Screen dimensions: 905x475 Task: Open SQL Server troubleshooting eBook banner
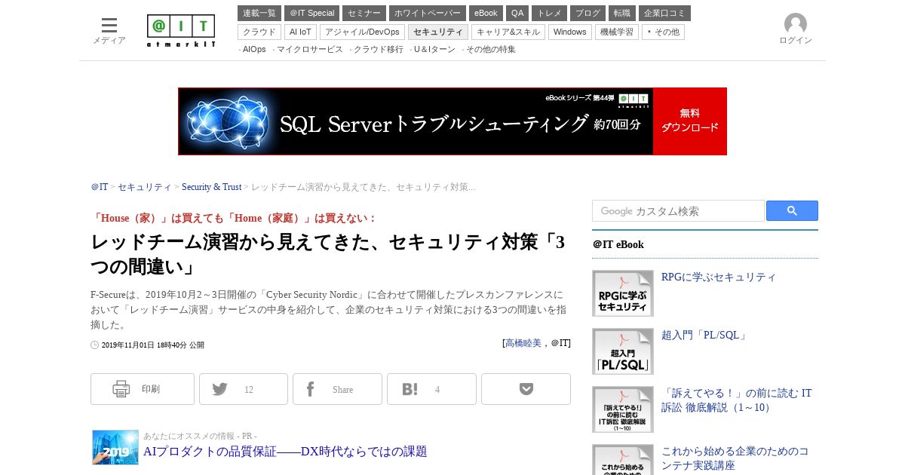(416, 121)
